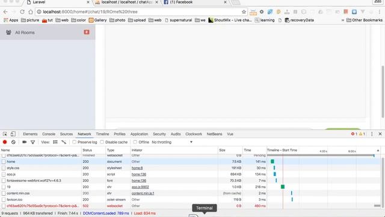Close the DevTools panel
This screenshot has width=385, height=217.
point(380,134)
